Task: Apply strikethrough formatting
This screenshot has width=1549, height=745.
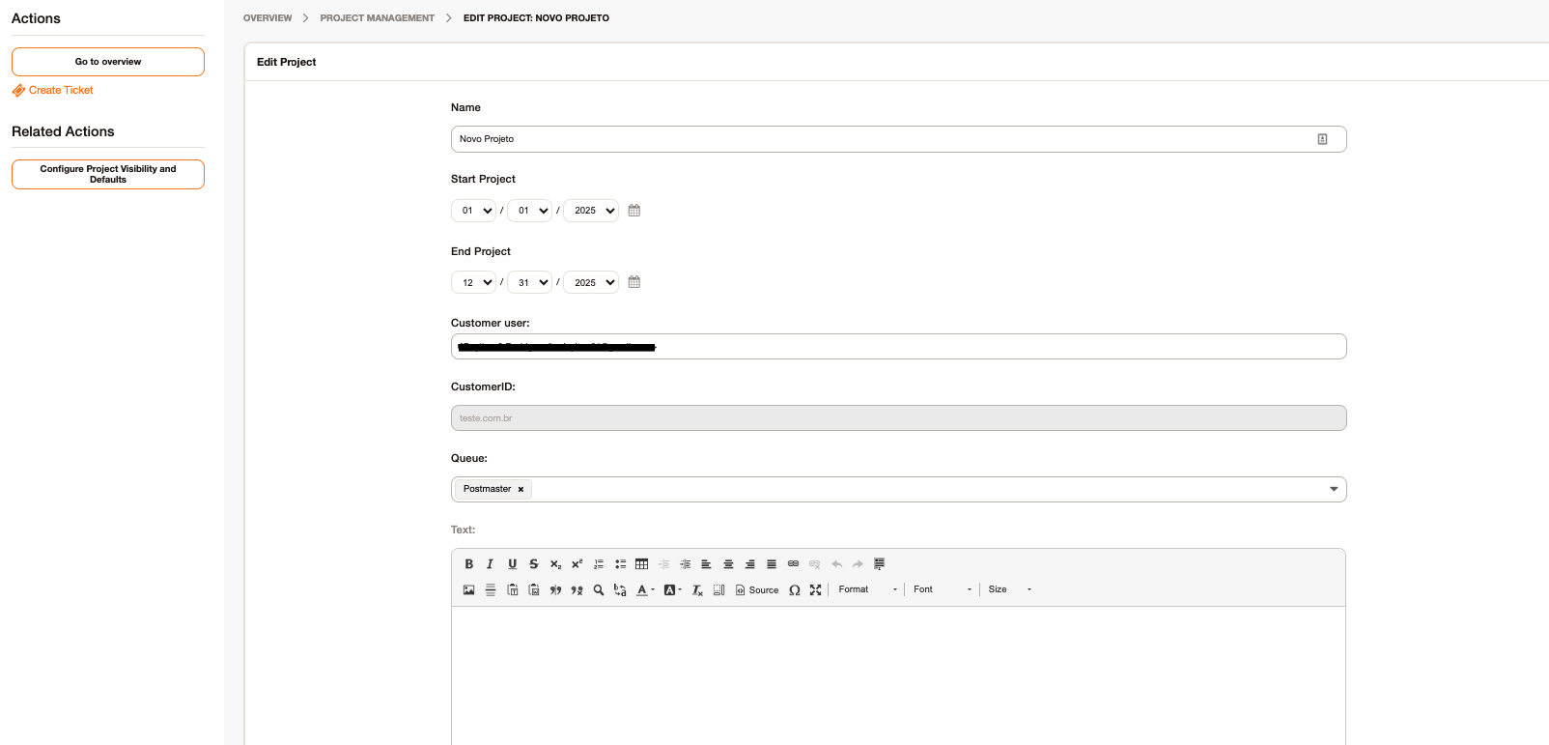Action: pos(533,564)
